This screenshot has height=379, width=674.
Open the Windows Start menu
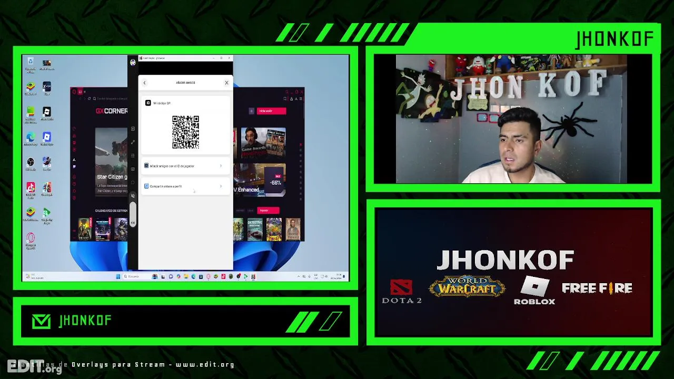(118, 276)
